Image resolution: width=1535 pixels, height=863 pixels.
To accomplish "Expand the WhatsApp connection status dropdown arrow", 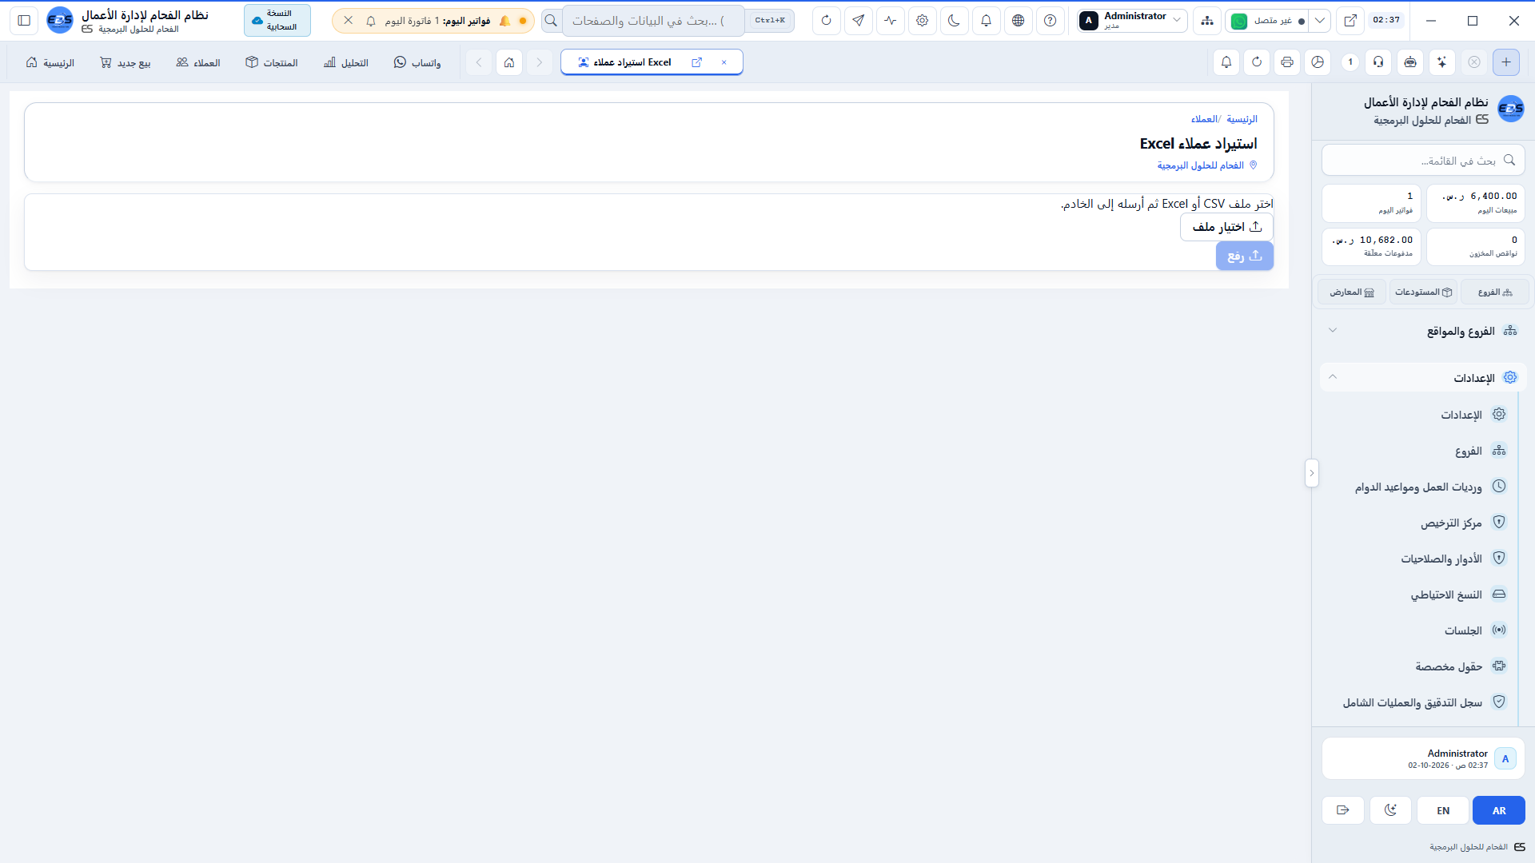I will pyautogui.click(x=1320, y=21).
